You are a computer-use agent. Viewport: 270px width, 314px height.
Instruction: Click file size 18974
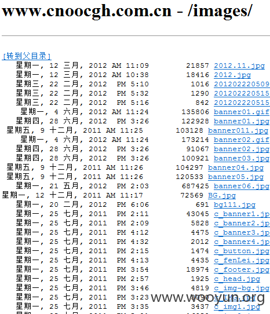pos(198,270)
